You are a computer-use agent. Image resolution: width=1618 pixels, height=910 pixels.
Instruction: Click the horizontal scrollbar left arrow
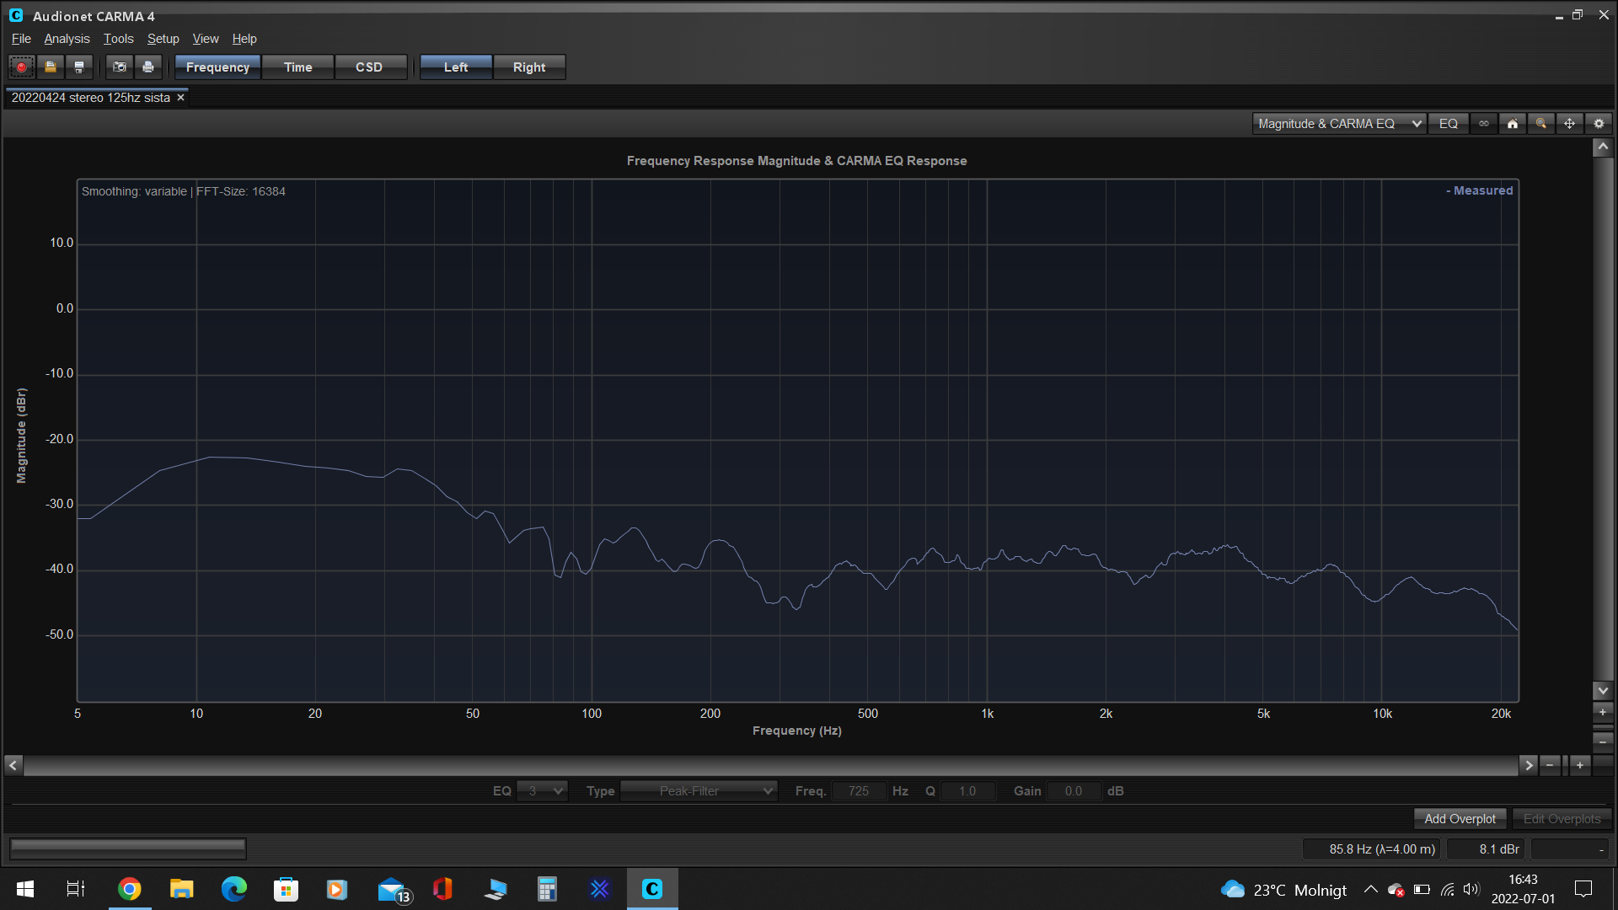[13, 765]
